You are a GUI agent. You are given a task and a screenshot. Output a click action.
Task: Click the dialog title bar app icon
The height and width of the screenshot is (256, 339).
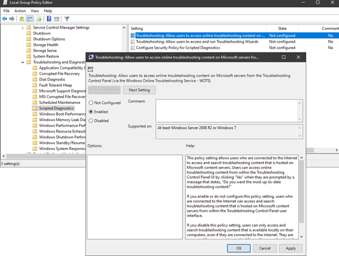tap(91, 57)
